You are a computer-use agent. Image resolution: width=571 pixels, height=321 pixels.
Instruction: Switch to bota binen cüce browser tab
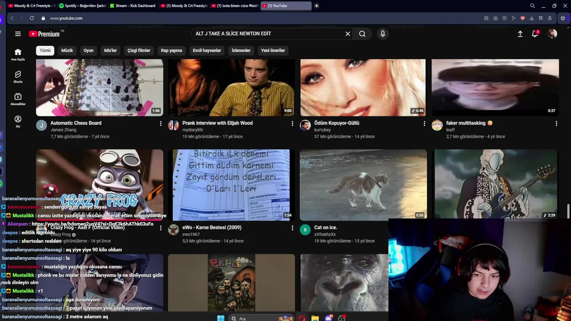(x=234, y=6)
